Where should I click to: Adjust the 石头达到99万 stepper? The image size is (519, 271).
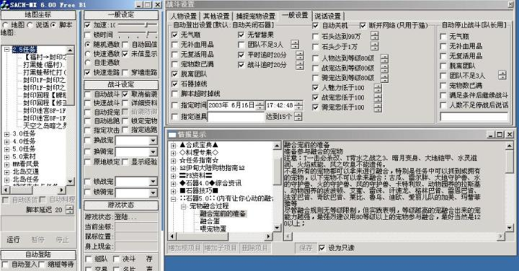pyautogui.click(x=374, y=36)
